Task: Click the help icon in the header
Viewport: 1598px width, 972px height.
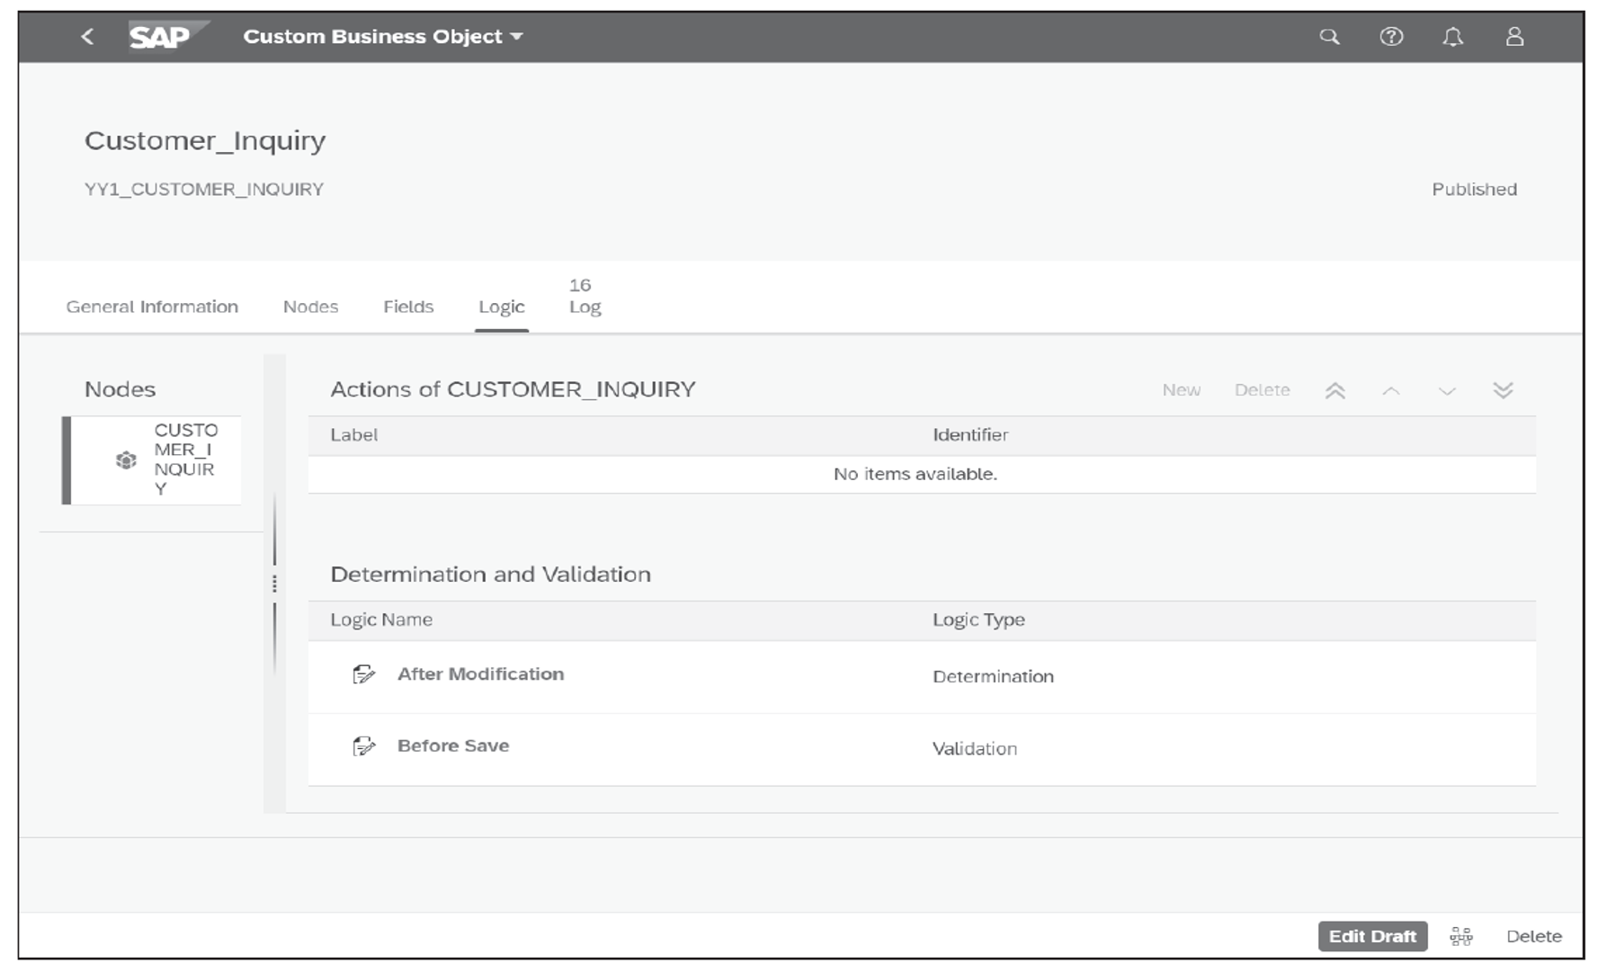Action: click(x=1391, y=37)
